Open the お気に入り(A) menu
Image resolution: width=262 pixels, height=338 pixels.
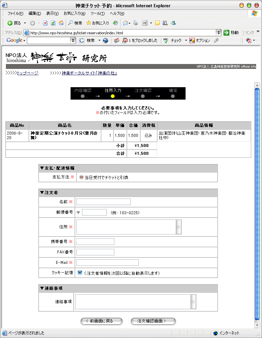coord(74,13)
